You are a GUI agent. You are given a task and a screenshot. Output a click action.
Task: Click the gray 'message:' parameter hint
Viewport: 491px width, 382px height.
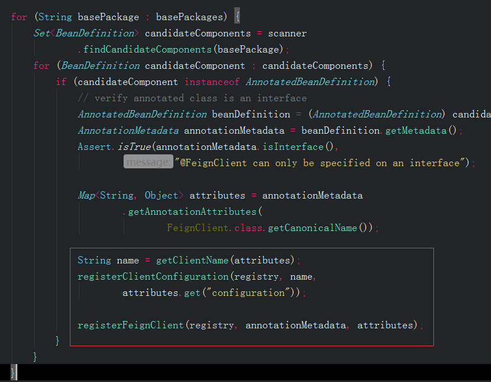(x=148, y=162)
